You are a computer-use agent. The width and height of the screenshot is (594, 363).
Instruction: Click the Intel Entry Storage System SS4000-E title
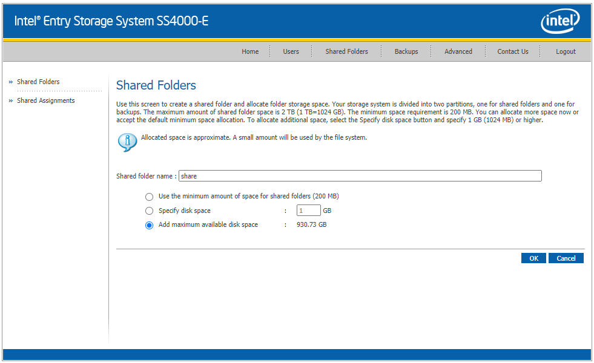[111, 21]
